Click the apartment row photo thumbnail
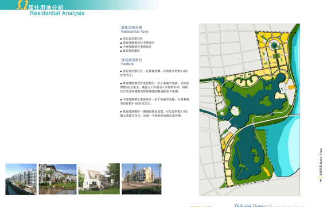This screenshot has width=327, height=207. click(21, 179)
